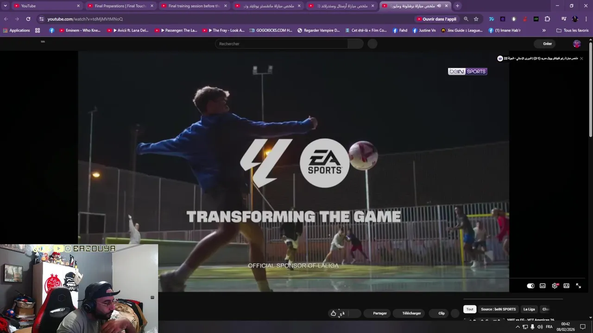593x333 pixels.
Task: Open the Chrome profile avatar
Action: (x=575, y=19)
